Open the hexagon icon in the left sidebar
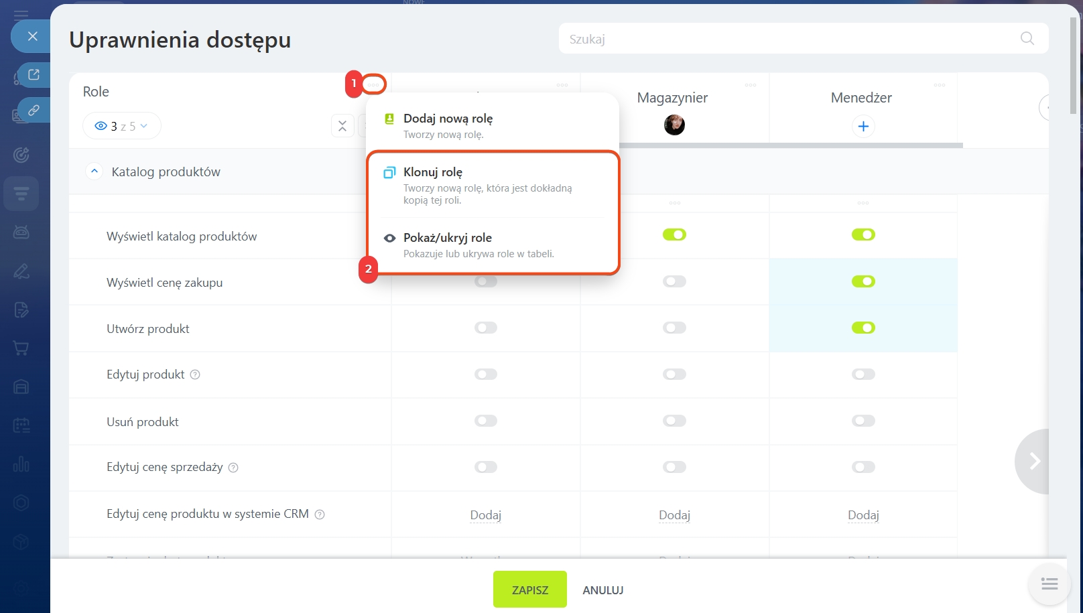 click(x=21, y=502)
